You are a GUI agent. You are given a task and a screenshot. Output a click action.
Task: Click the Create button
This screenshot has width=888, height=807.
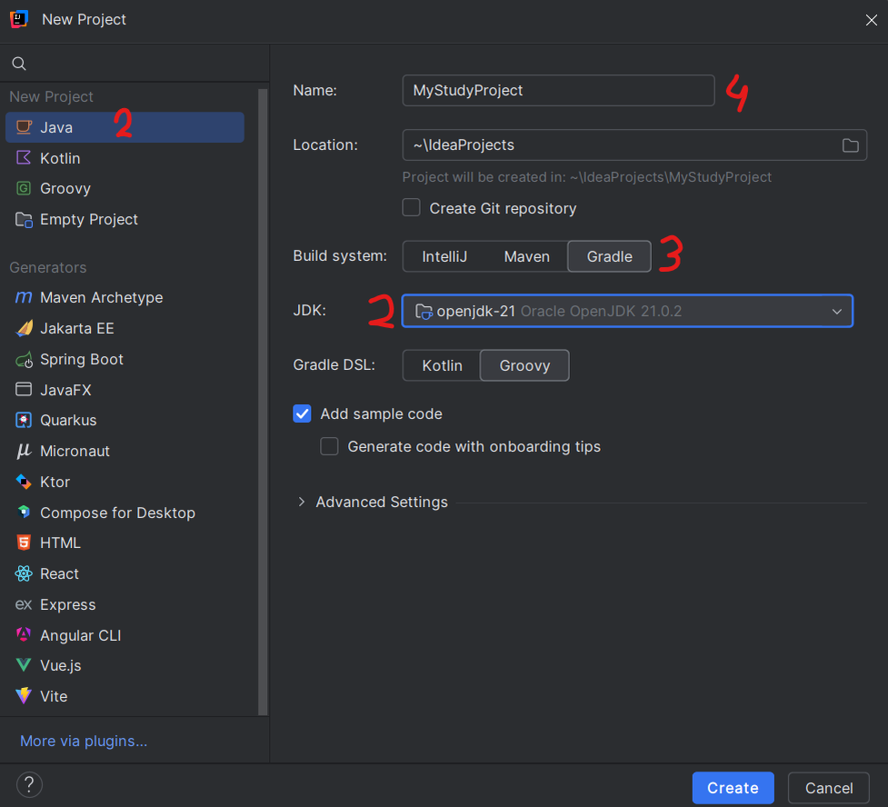point(733,788)
